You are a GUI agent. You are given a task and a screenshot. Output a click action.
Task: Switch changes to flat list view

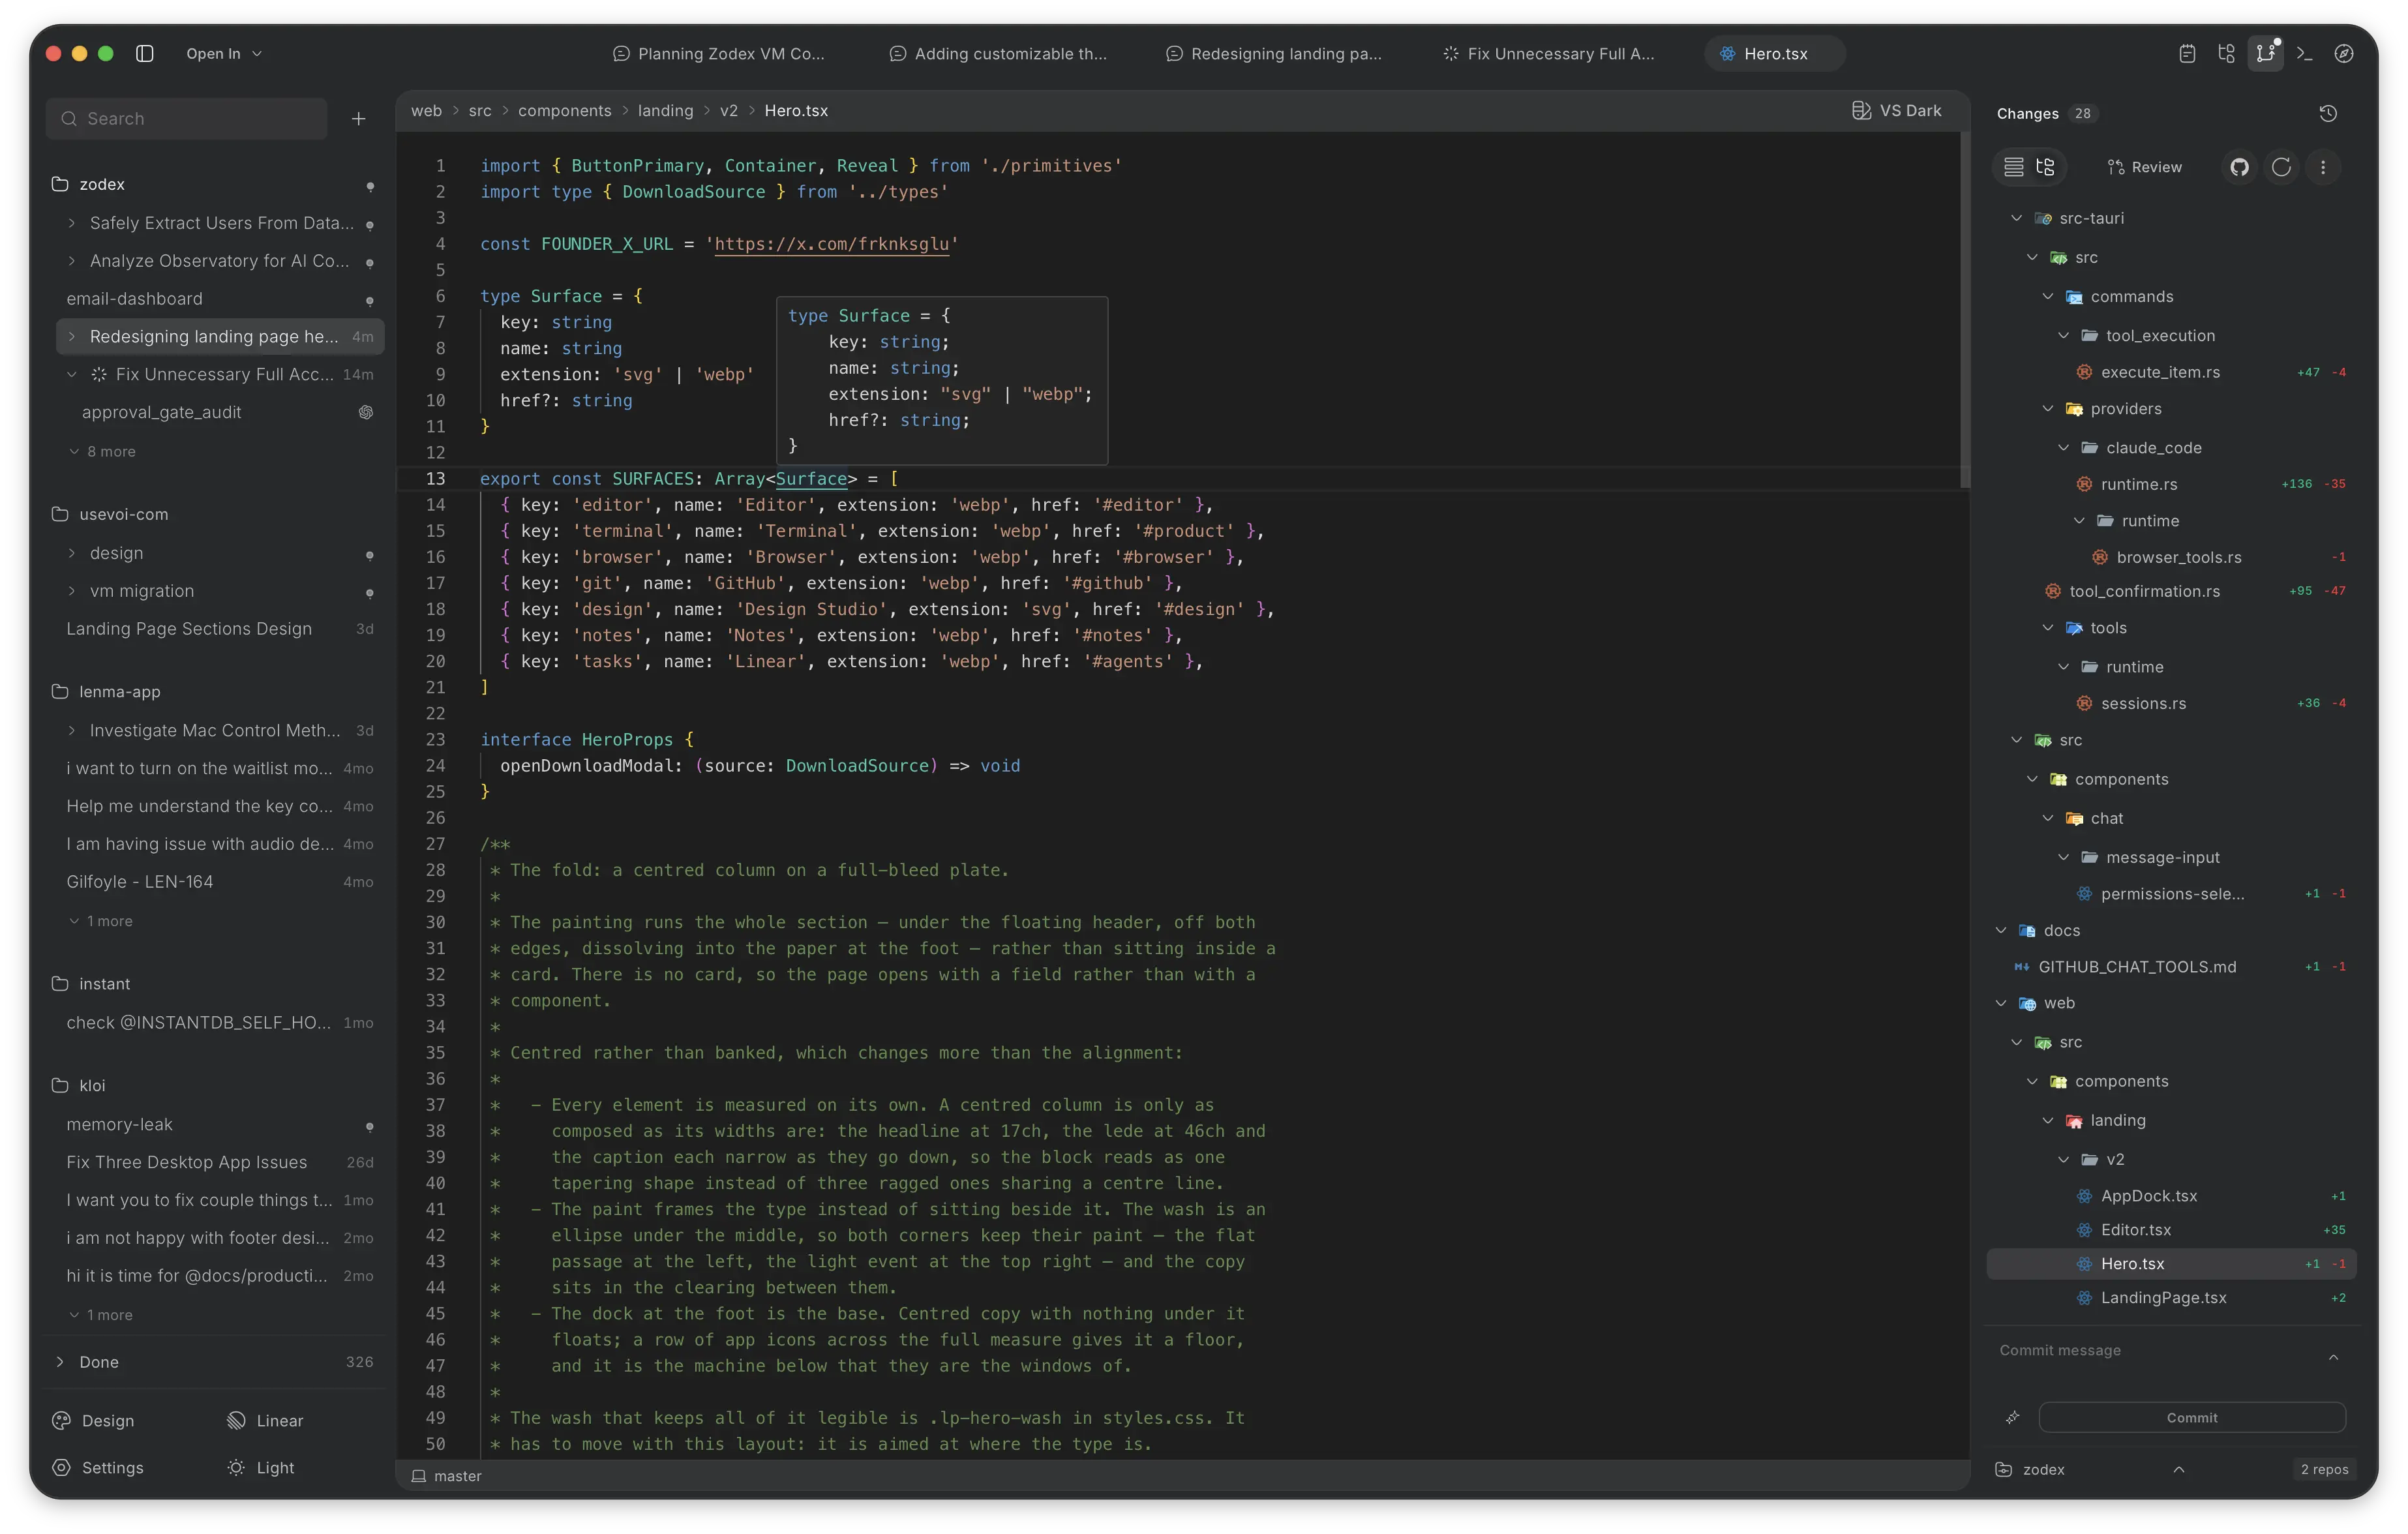click(x=2014, y=167)
